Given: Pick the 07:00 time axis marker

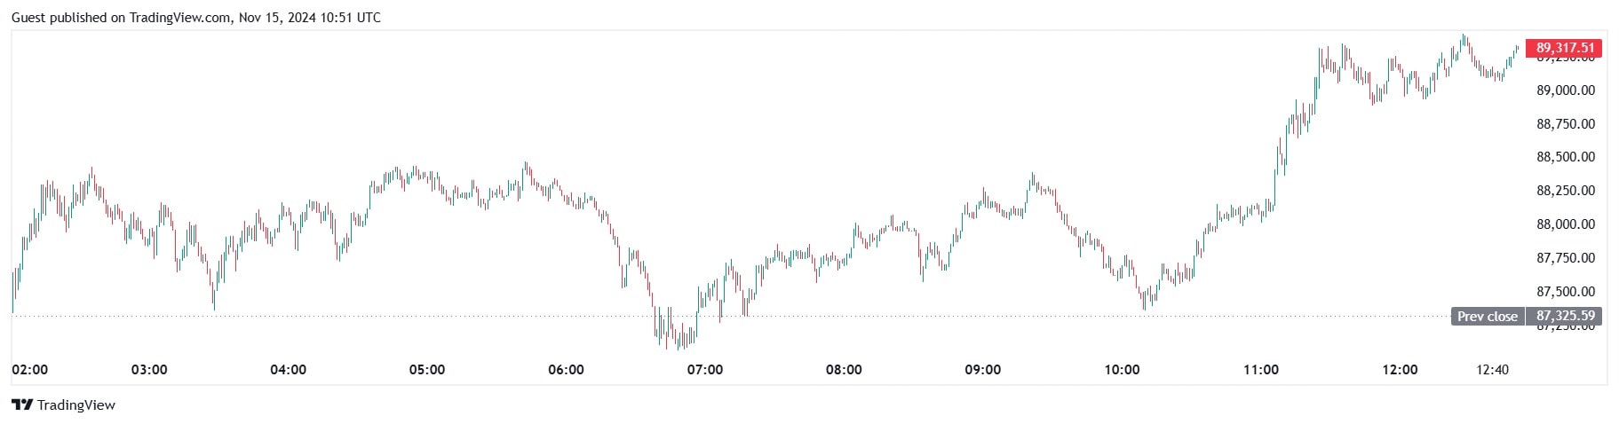Looking at the screenshot, I should coord(705,369).
